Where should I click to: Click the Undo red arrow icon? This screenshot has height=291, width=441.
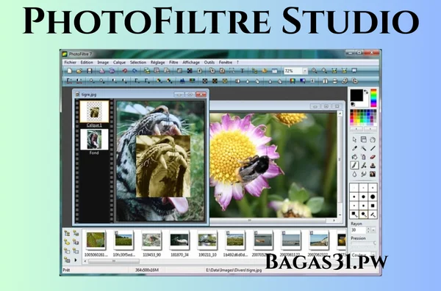(x=125, y=71)
